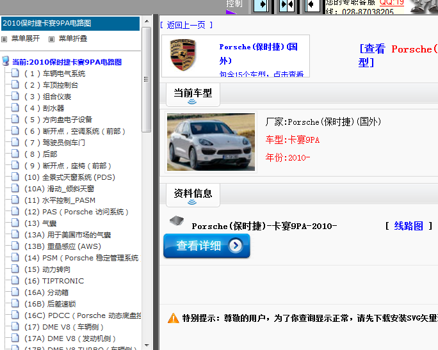Viewport: 438px width, 350px height.
Task: Click computer icon of the root tree node
Action: 5,61
